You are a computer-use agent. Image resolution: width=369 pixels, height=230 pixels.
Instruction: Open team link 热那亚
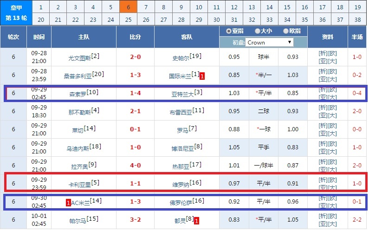[x=181, y=167]
